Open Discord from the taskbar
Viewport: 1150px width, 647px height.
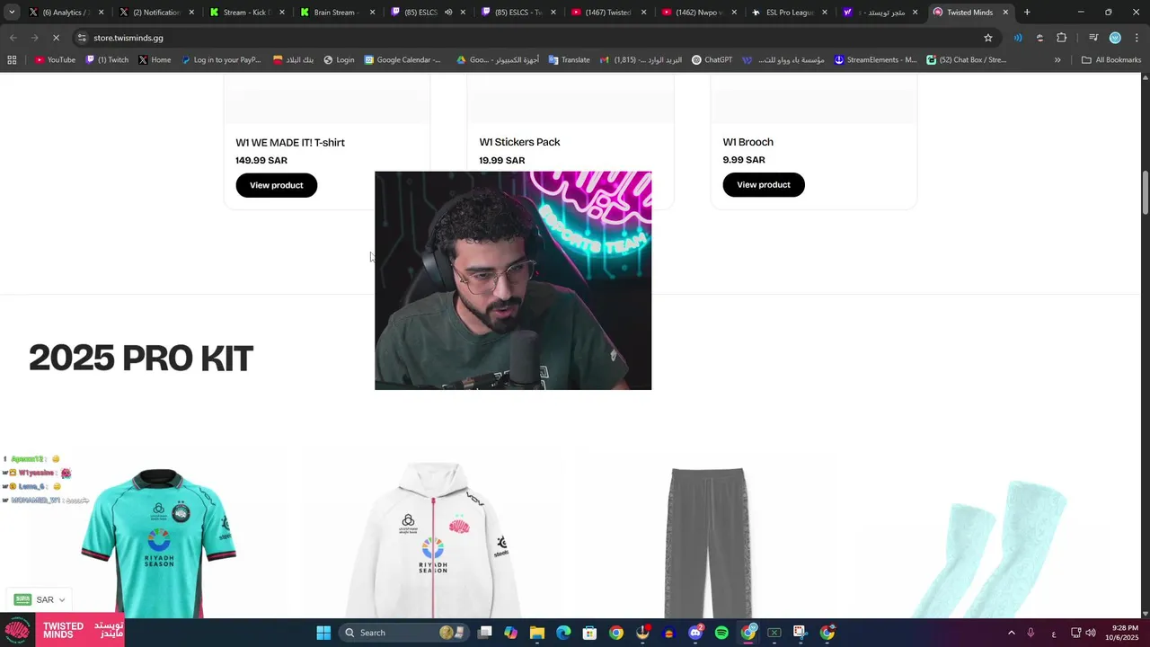[695, 633]
